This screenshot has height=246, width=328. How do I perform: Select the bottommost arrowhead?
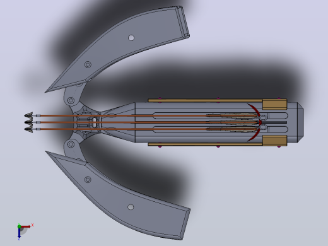click(x=29, y=129)
